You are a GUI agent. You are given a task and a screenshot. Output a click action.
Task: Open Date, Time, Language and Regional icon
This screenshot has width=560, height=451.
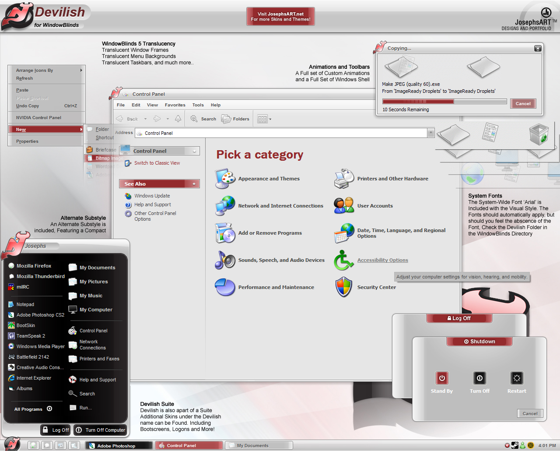(x=344, y=233)
